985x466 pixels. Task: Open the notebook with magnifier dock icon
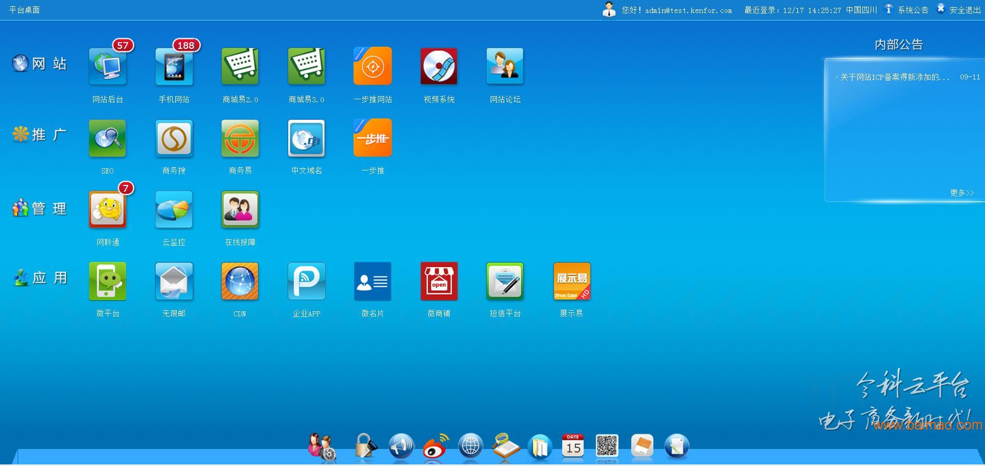pos(505,447)
